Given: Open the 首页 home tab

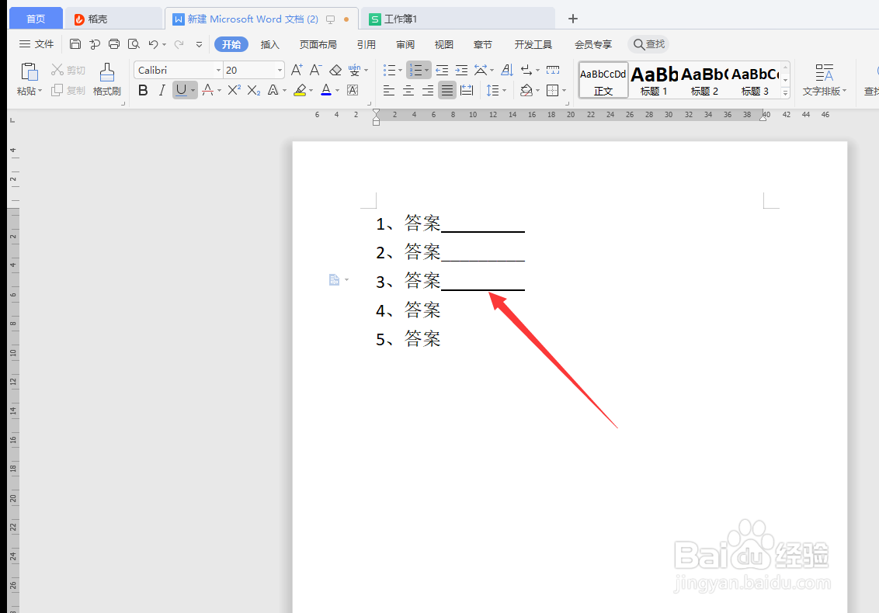Looking at the screenshot, I should point(36,19).
